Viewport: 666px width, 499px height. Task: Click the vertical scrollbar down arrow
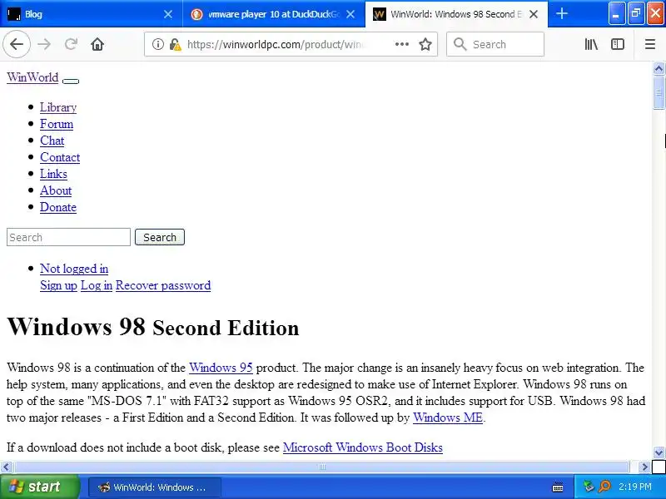click(659, 452)
